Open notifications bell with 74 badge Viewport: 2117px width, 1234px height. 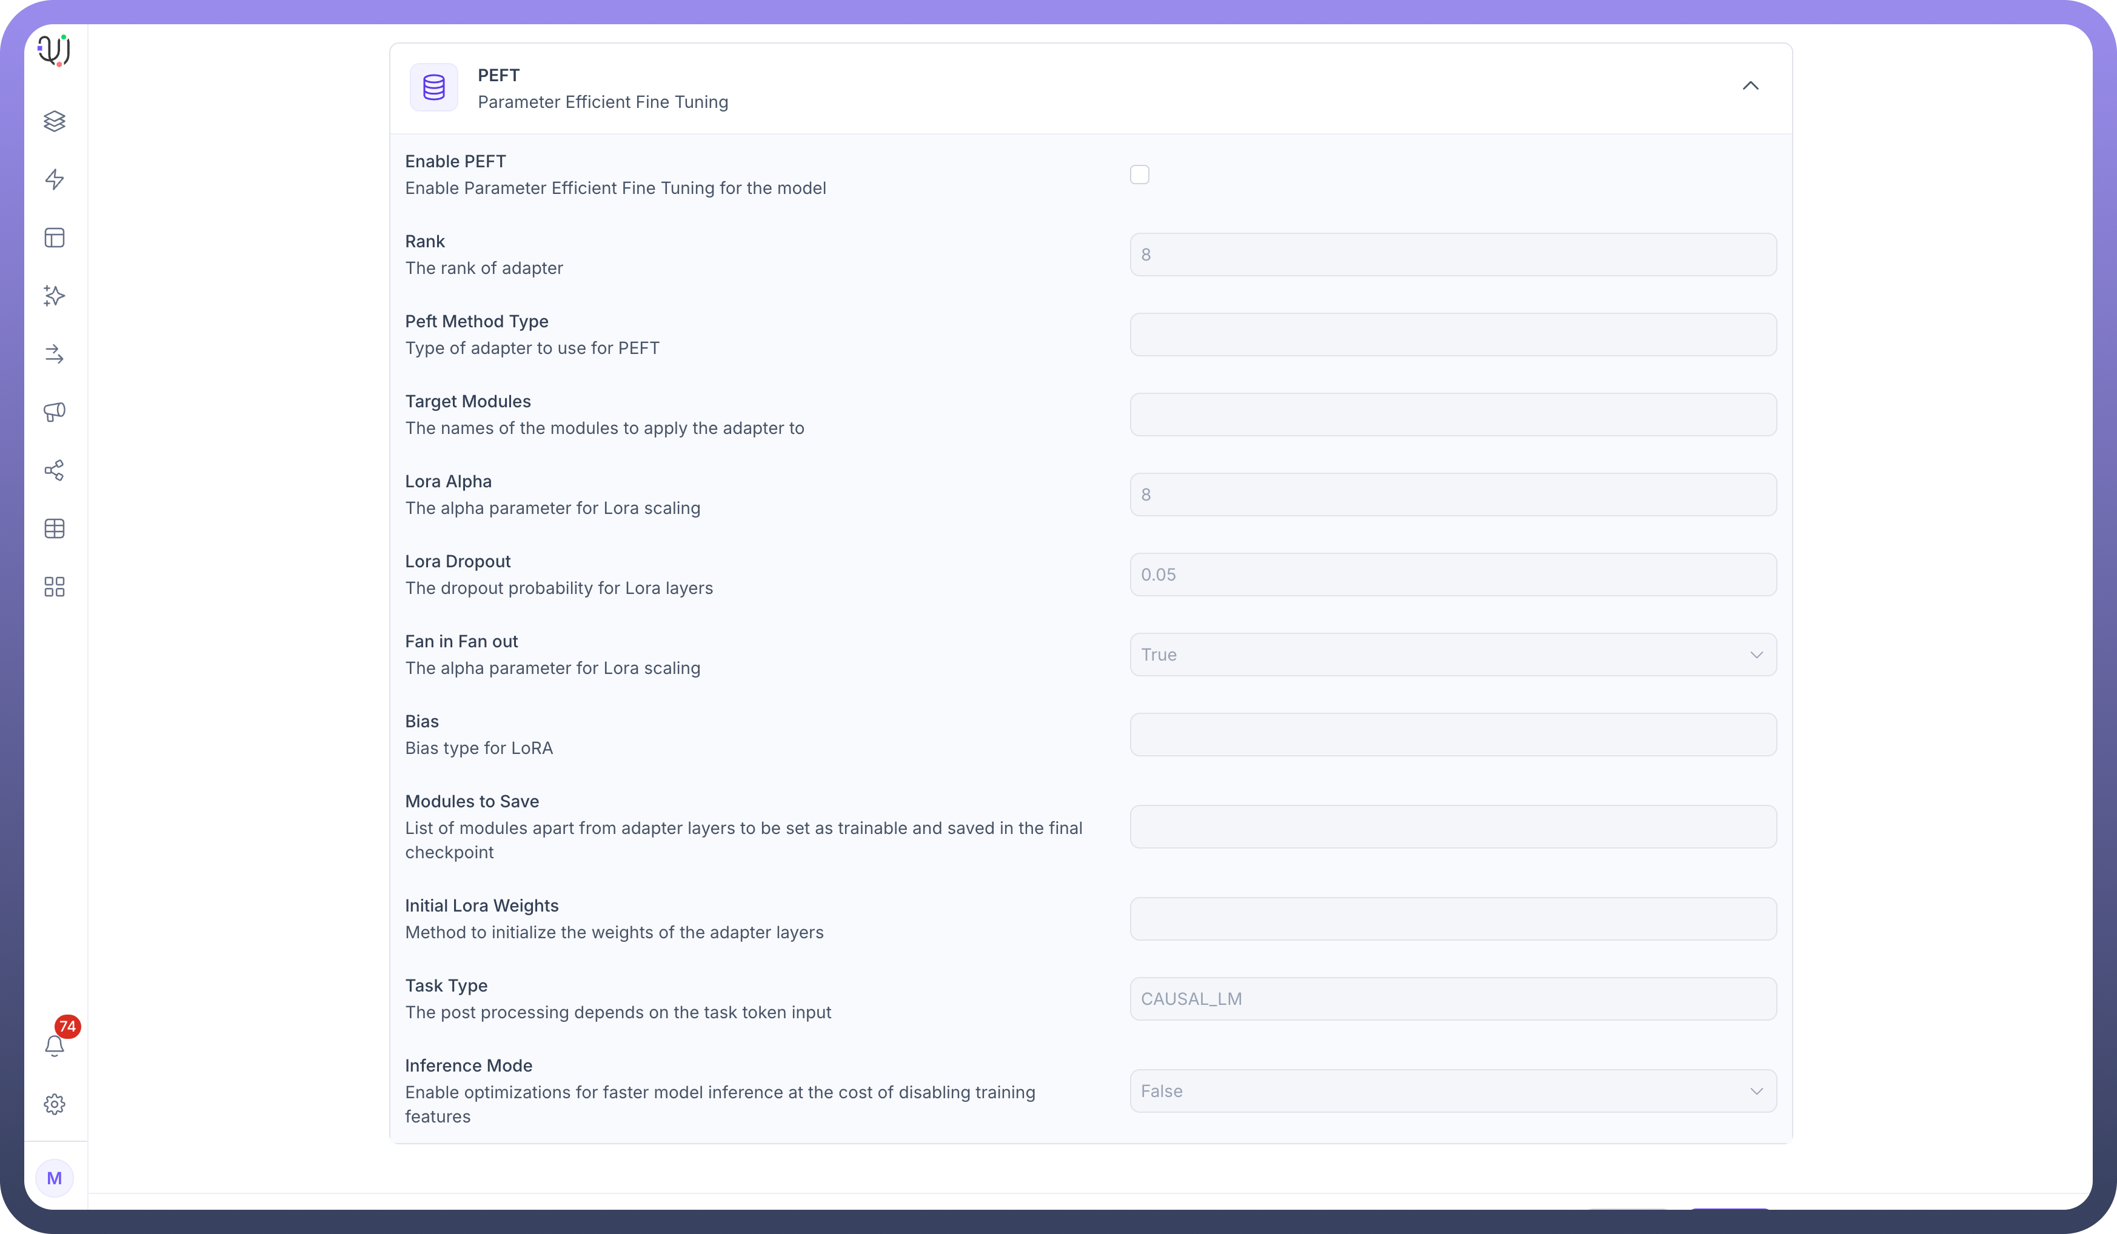(55, 1045)
